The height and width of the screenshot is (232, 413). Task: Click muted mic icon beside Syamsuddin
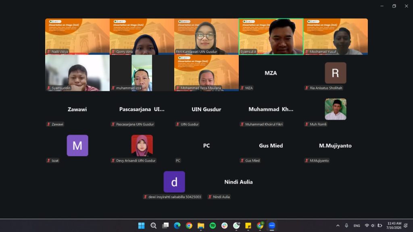49,88
